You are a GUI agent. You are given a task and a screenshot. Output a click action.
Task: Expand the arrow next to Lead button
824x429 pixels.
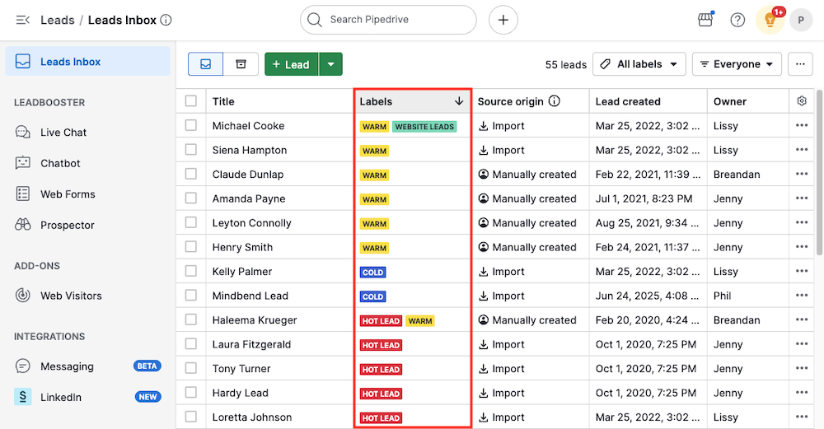(330, 64)
